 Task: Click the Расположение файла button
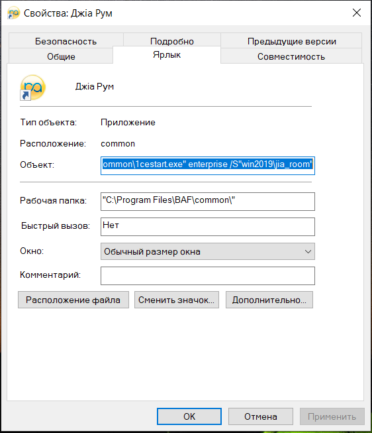73,300
